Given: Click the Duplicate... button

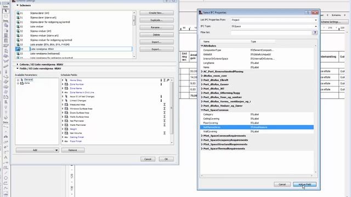Looking at the screenshot, I should (x=156, y=20).
